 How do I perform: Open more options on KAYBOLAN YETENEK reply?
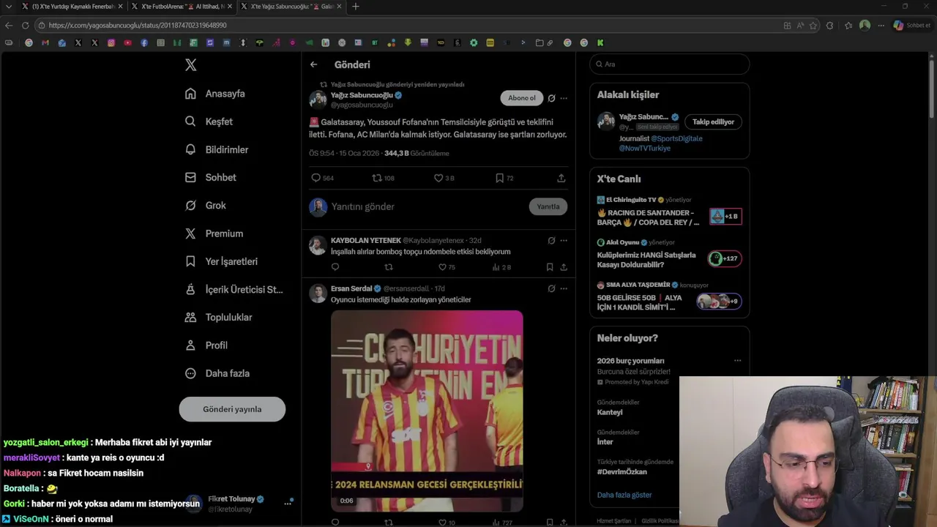[564, 240]
